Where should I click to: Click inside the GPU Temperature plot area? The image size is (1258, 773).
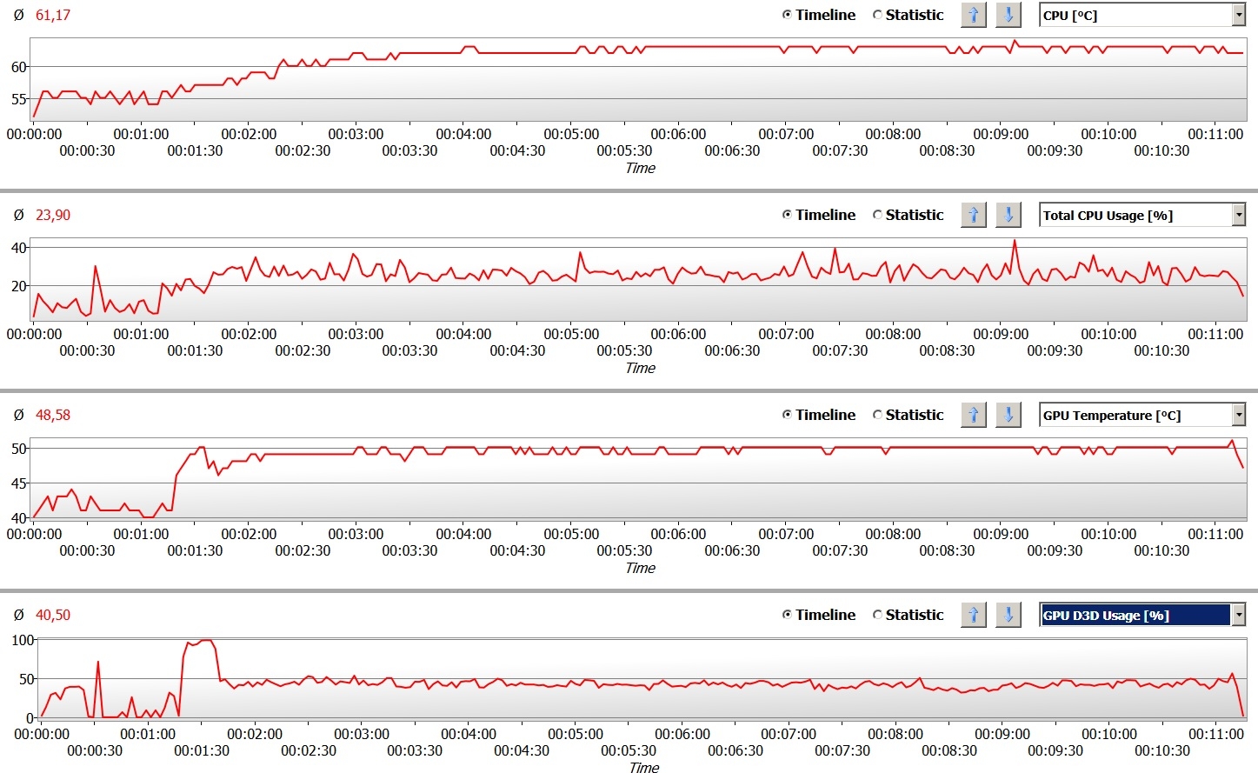[x=639, y=479]
